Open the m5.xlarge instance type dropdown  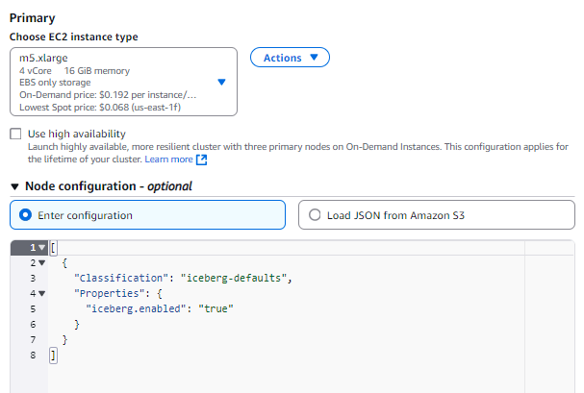click(x=123, y=83)
